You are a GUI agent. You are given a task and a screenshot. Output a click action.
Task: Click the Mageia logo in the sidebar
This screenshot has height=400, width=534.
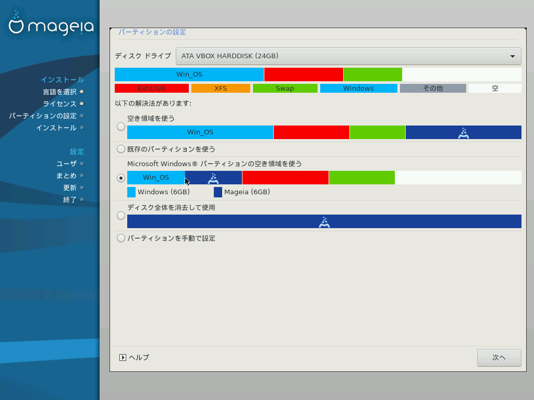tap(51, 23)
